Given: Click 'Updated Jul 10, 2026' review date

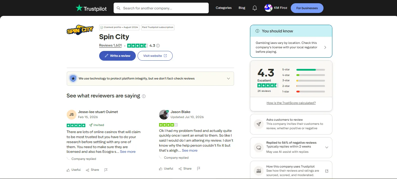Looking at the screenshot, I should 187,117.
